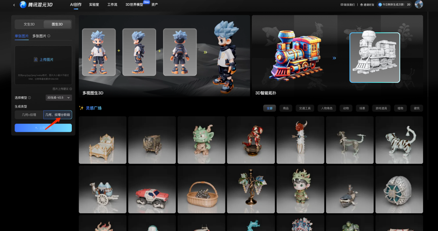The height and width of the screenshot is (231, 438).
Task: Open the grape vine candlestick model card
Action: pyautogui.click(x=251, y=189)
